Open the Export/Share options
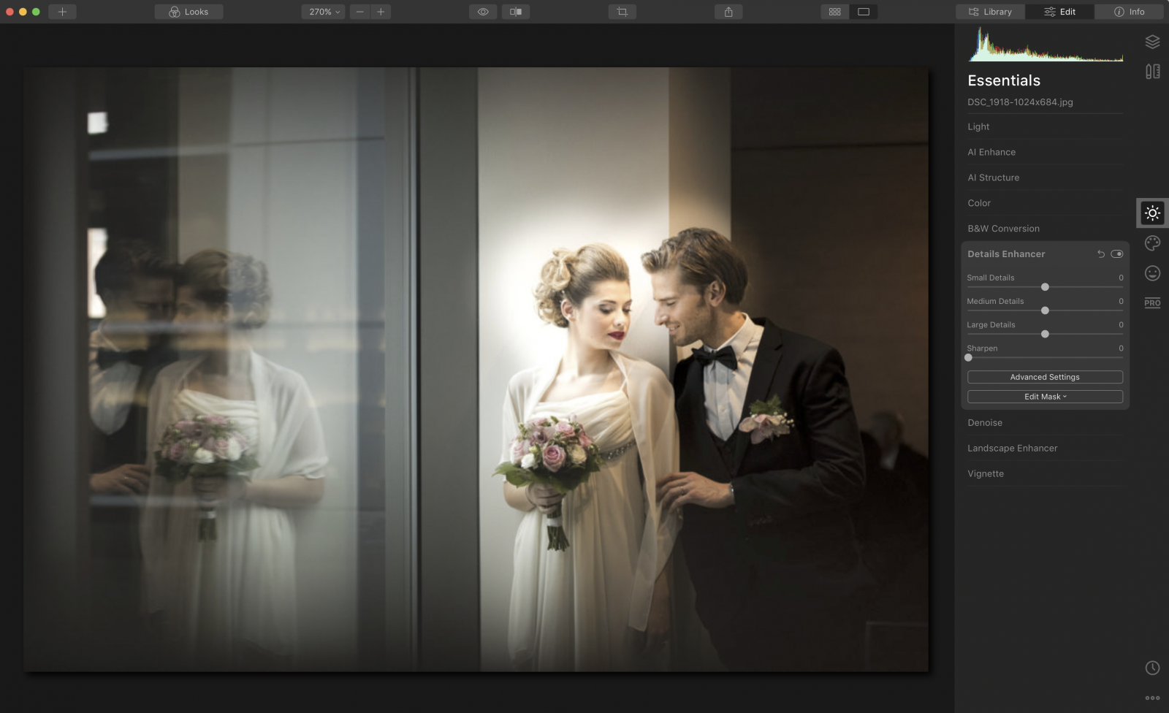 pyautogui.click(x=728, y=12)
